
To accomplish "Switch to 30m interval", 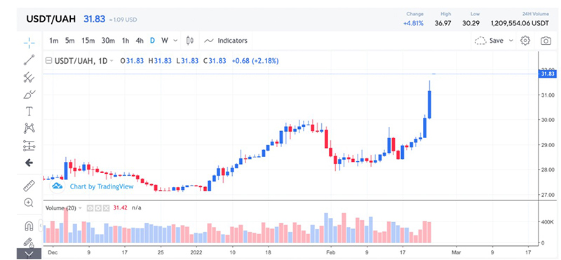I will click(108, 41).
